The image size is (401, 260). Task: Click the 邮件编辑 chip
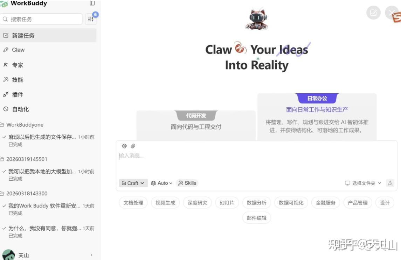tap(256, 218)
